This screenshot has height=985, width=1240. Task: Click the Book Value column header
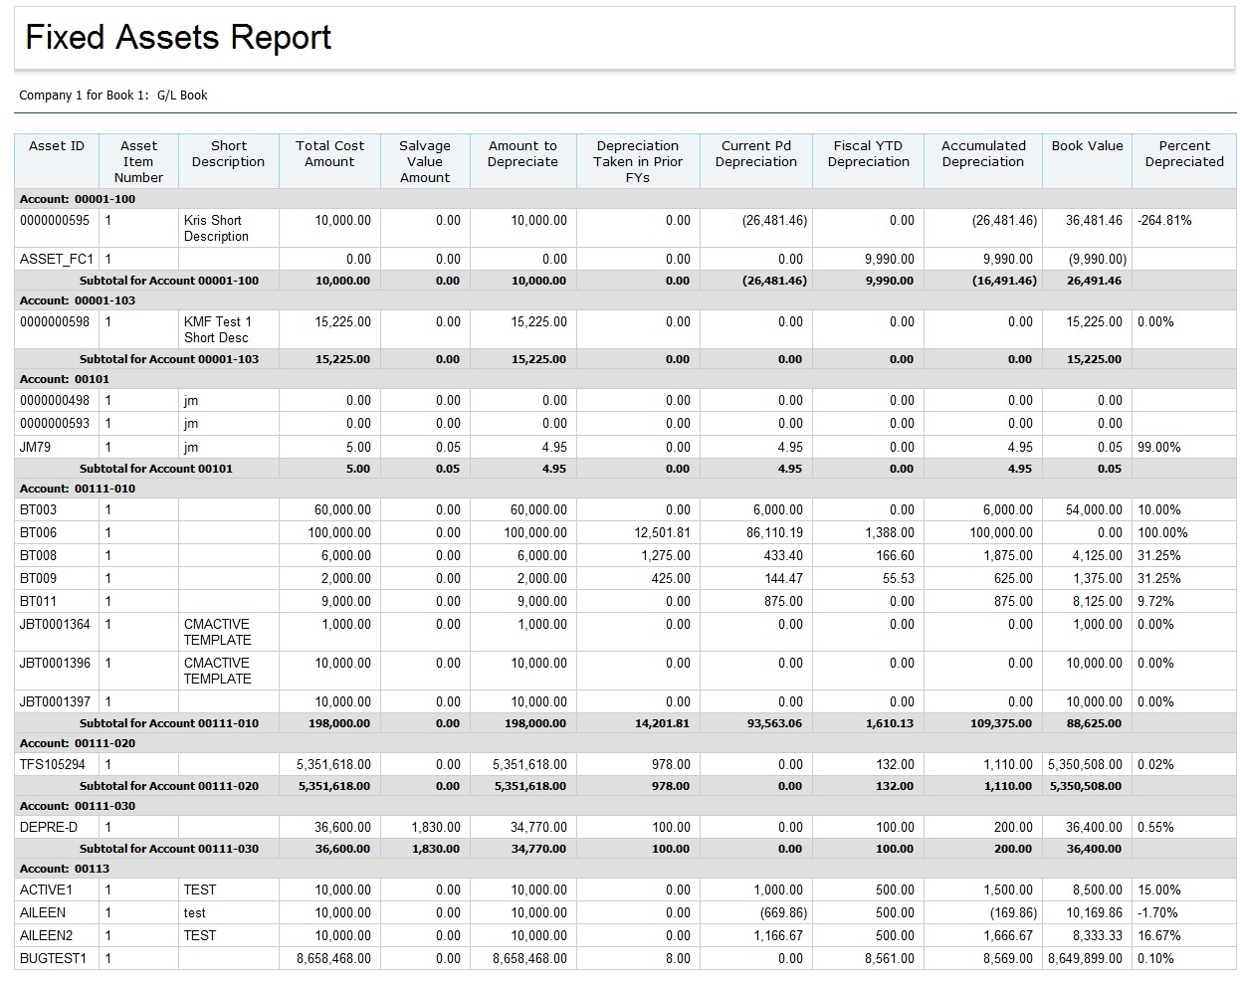(x=1087, y=146)
